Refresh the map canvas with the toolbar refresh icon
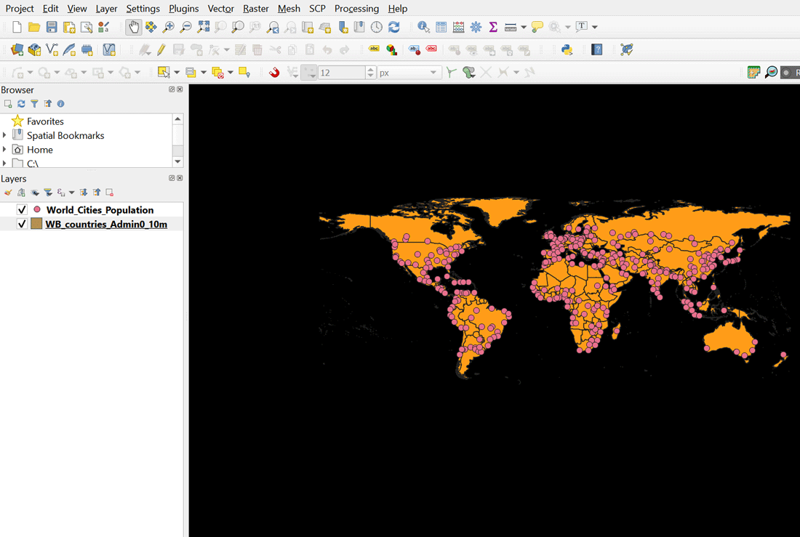This screenshot has width=800, height=537. (394, 27)
